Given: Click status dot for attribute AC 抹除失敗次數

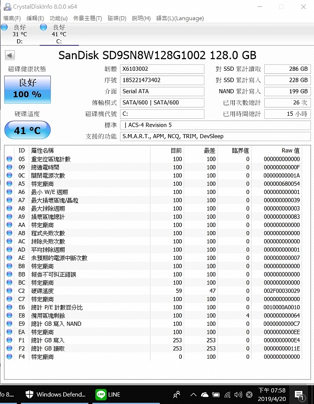Looking at the screenshot, I should pos(10,241).
